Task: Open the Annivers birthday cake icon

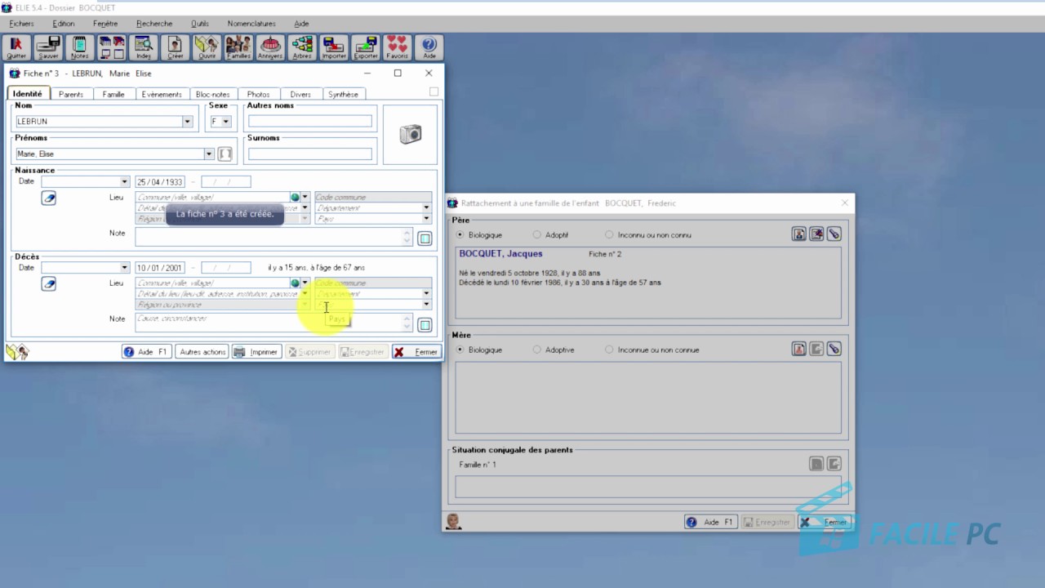Action: pyautogui.click(x=270, y=47)
